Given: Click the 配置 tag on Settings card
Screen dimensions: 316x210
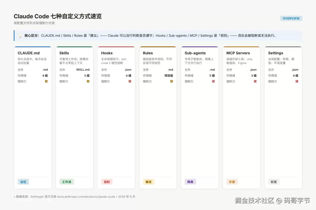Looking at the screenshot, I should point(274,182).
